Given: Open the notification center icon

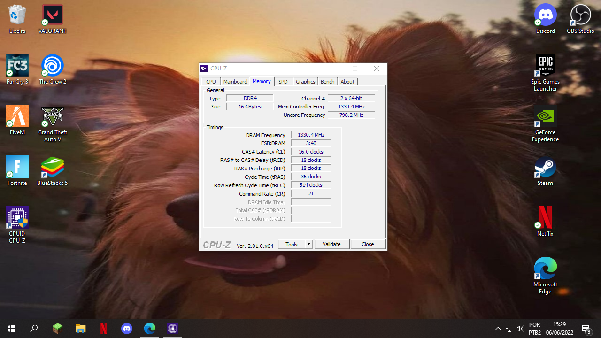Looking at the screenshot, I should tap(586, 329).
